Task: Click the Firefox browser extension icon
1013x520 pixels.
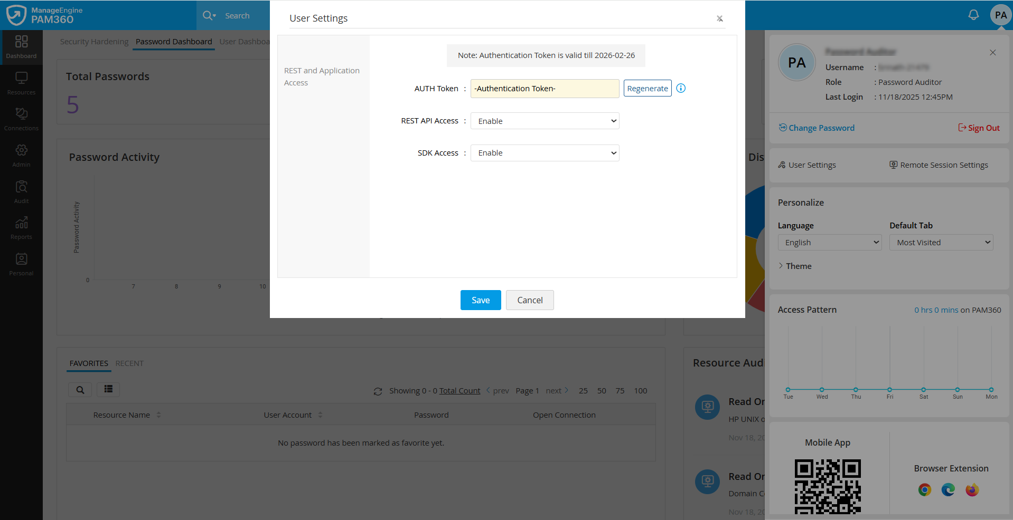Action: click(972, 490)
